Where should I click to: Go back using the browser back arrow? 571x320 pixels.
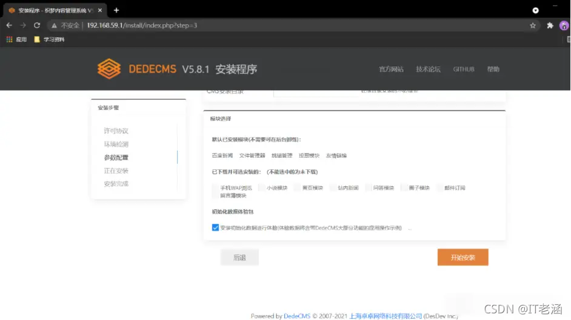pyautogui.click(x=10, y=25)
